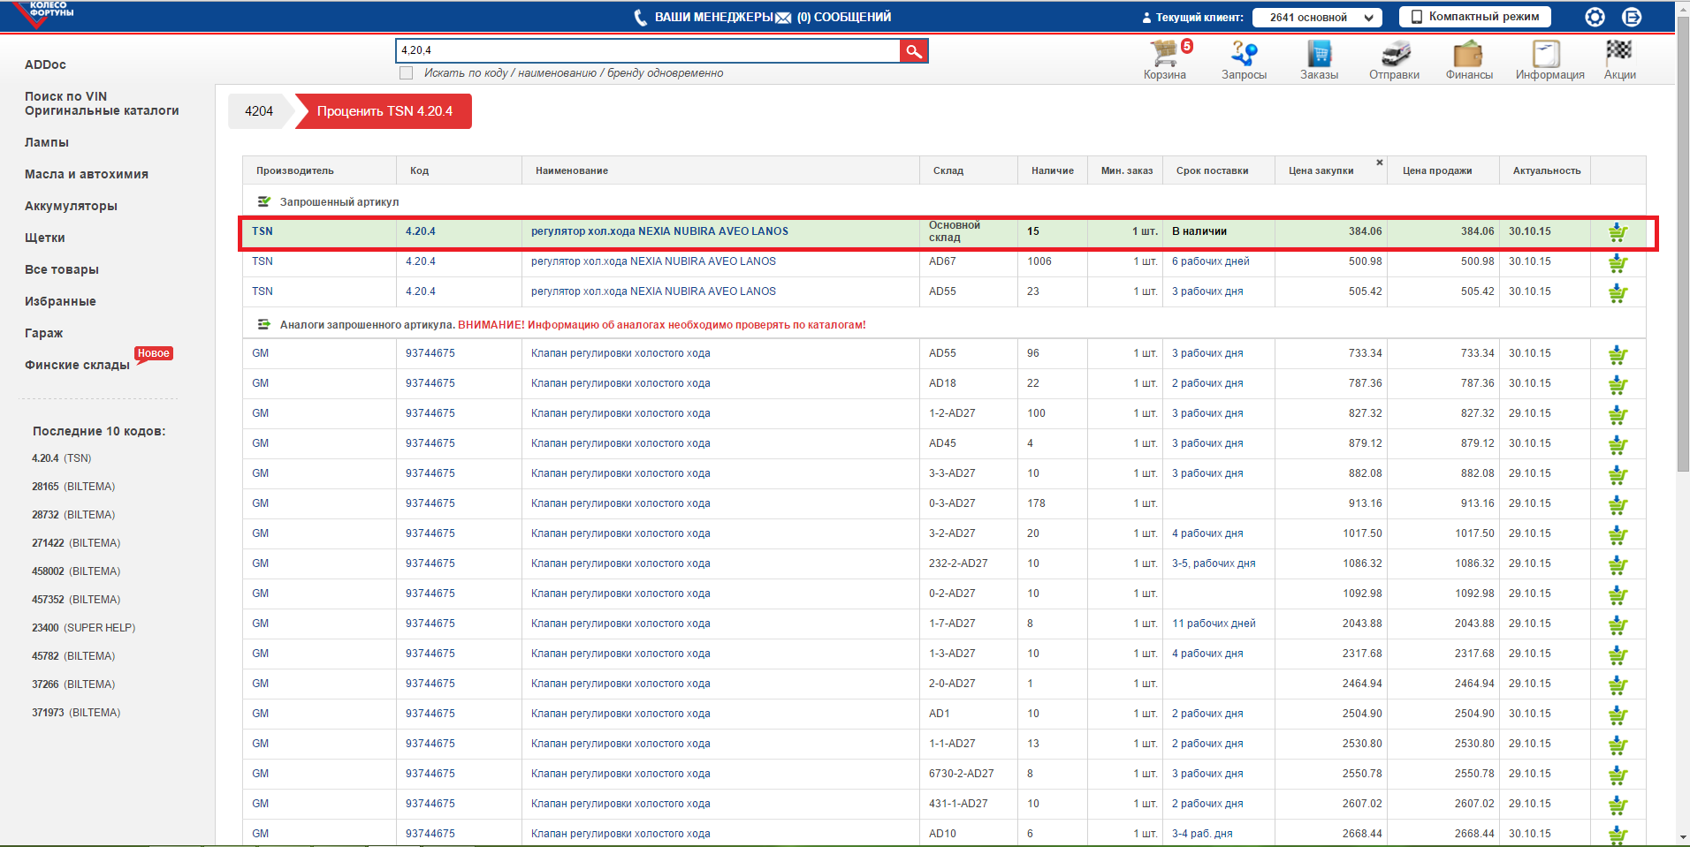Add GM 1-2-AD27 row to cart

(x=1618, y=415)
